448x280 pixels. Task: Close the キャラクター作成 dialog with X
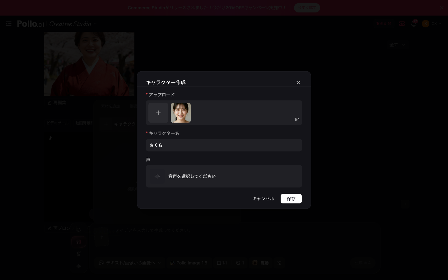pyautogui.click(x=298, y=82)
